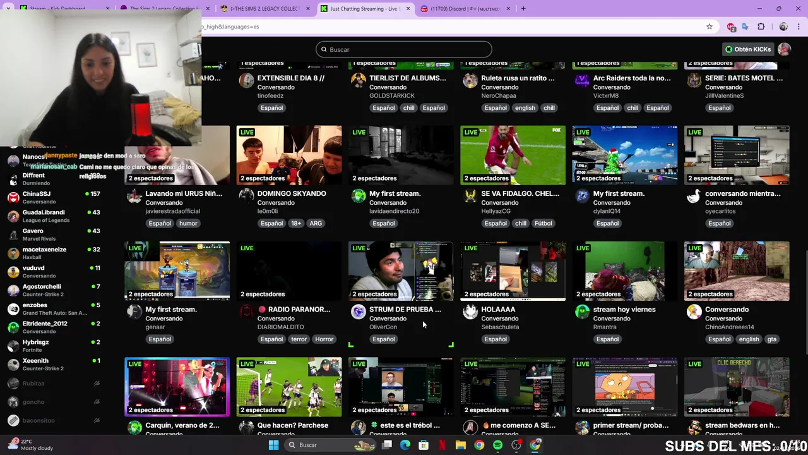This screenshot has width=808, height=455.
Task: Open RADIO PARANOR... stream title link
Action: [x=294, y=310]
